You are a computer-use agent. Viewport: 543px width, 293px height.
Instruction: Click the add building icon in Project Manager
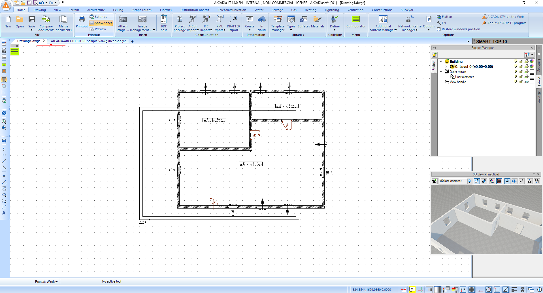434,55
